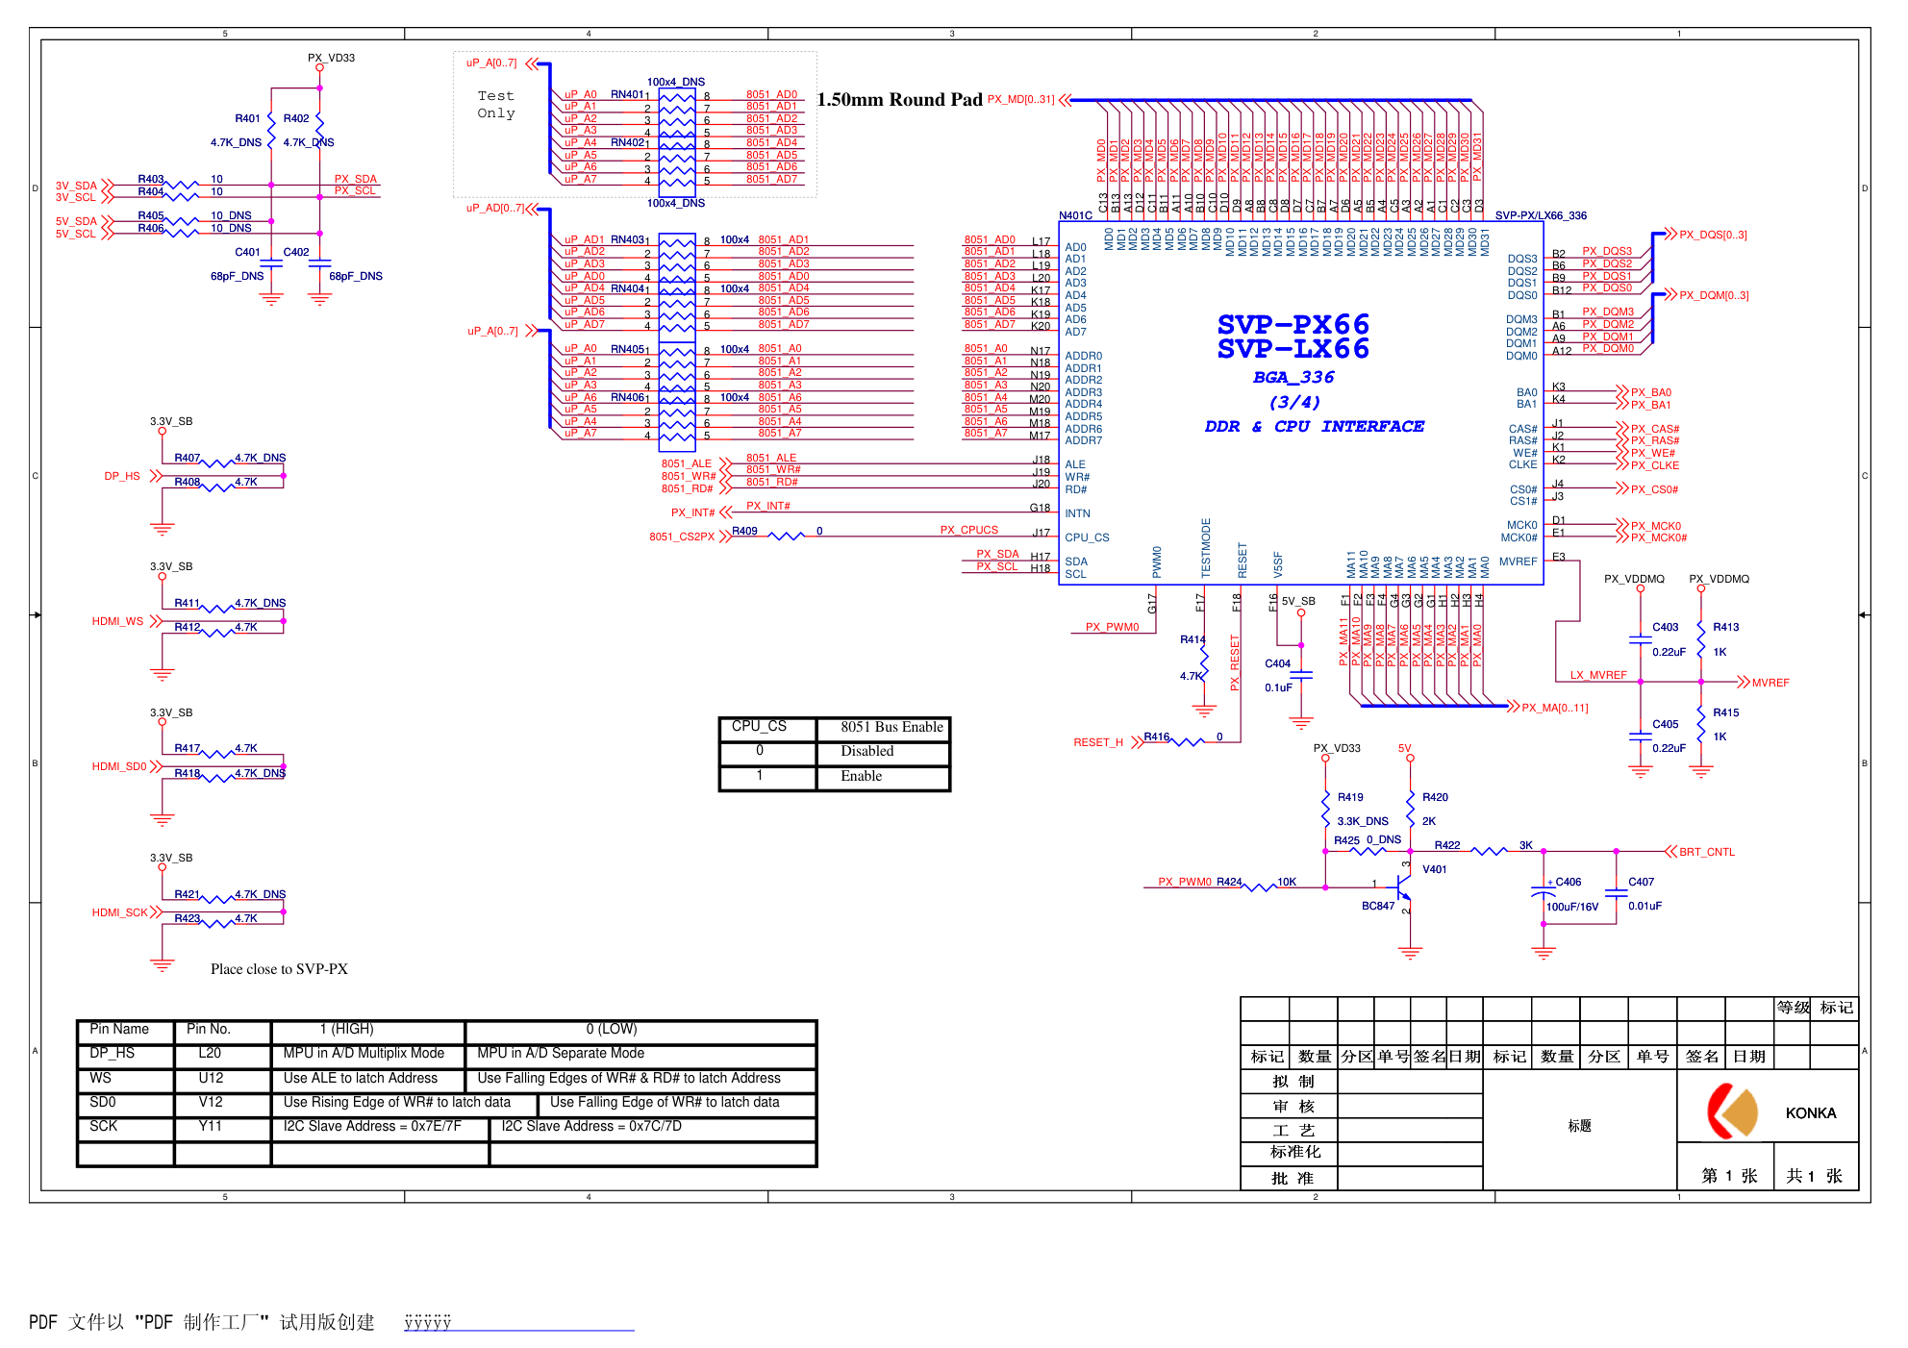Screen dimensions: 1908x1348
Task: Click the BGA_336 package label
Action: (1293, 377)
